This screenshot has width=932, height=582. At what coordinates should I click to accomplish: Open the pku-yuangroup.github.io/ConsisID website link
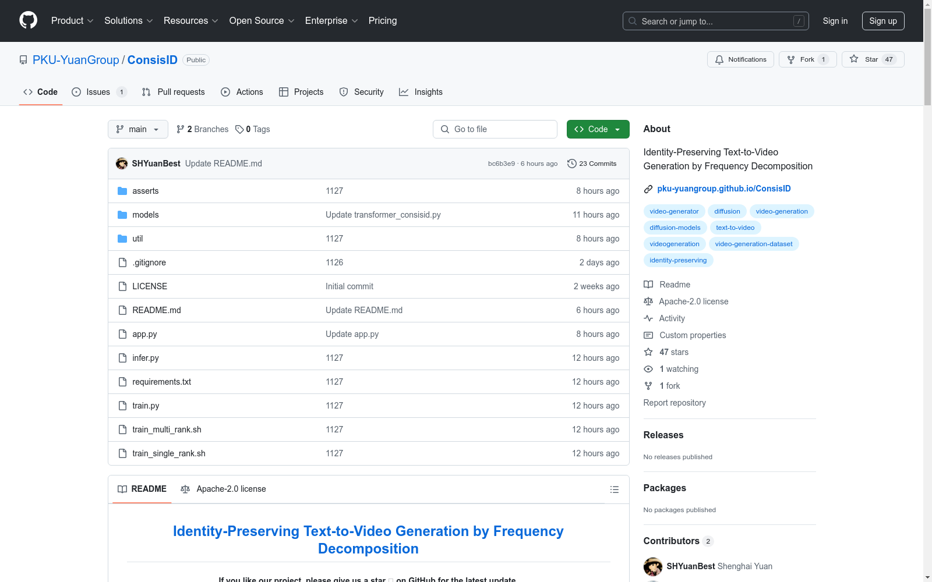(x=724, y=189)
